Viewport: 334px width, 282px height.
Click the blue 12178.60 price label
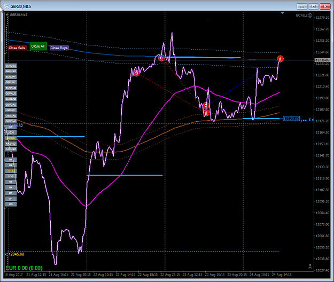pos(291,119)
